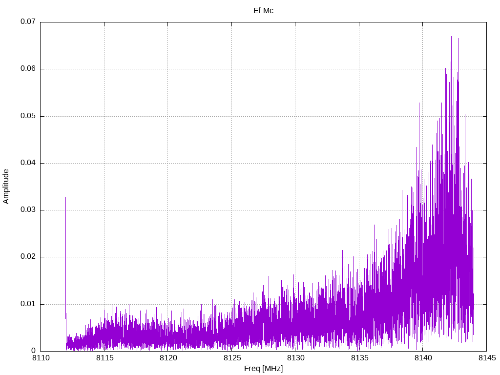
Task: Click the Freq [MHz] x-axis label
Action: (x=263, y=368)
